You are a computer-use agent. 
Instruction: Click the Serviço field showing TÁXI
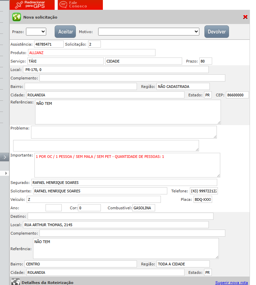65,61
